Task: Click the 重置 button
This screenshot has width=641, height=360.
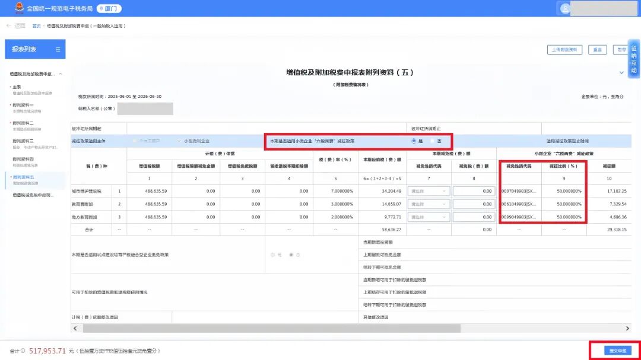Action: 597,49
